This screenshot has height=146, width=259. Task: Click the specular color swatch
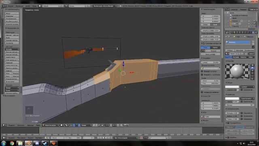pos(232,99)
